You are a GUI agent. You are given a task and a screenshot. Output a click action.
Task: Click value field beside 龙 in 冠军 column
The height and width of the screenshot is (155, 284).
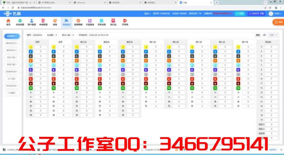(41, 111)
